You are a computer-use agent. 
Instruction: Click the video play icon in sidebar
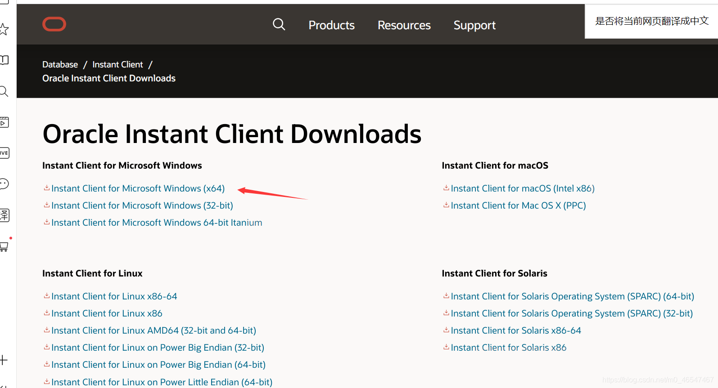[4, 122]
